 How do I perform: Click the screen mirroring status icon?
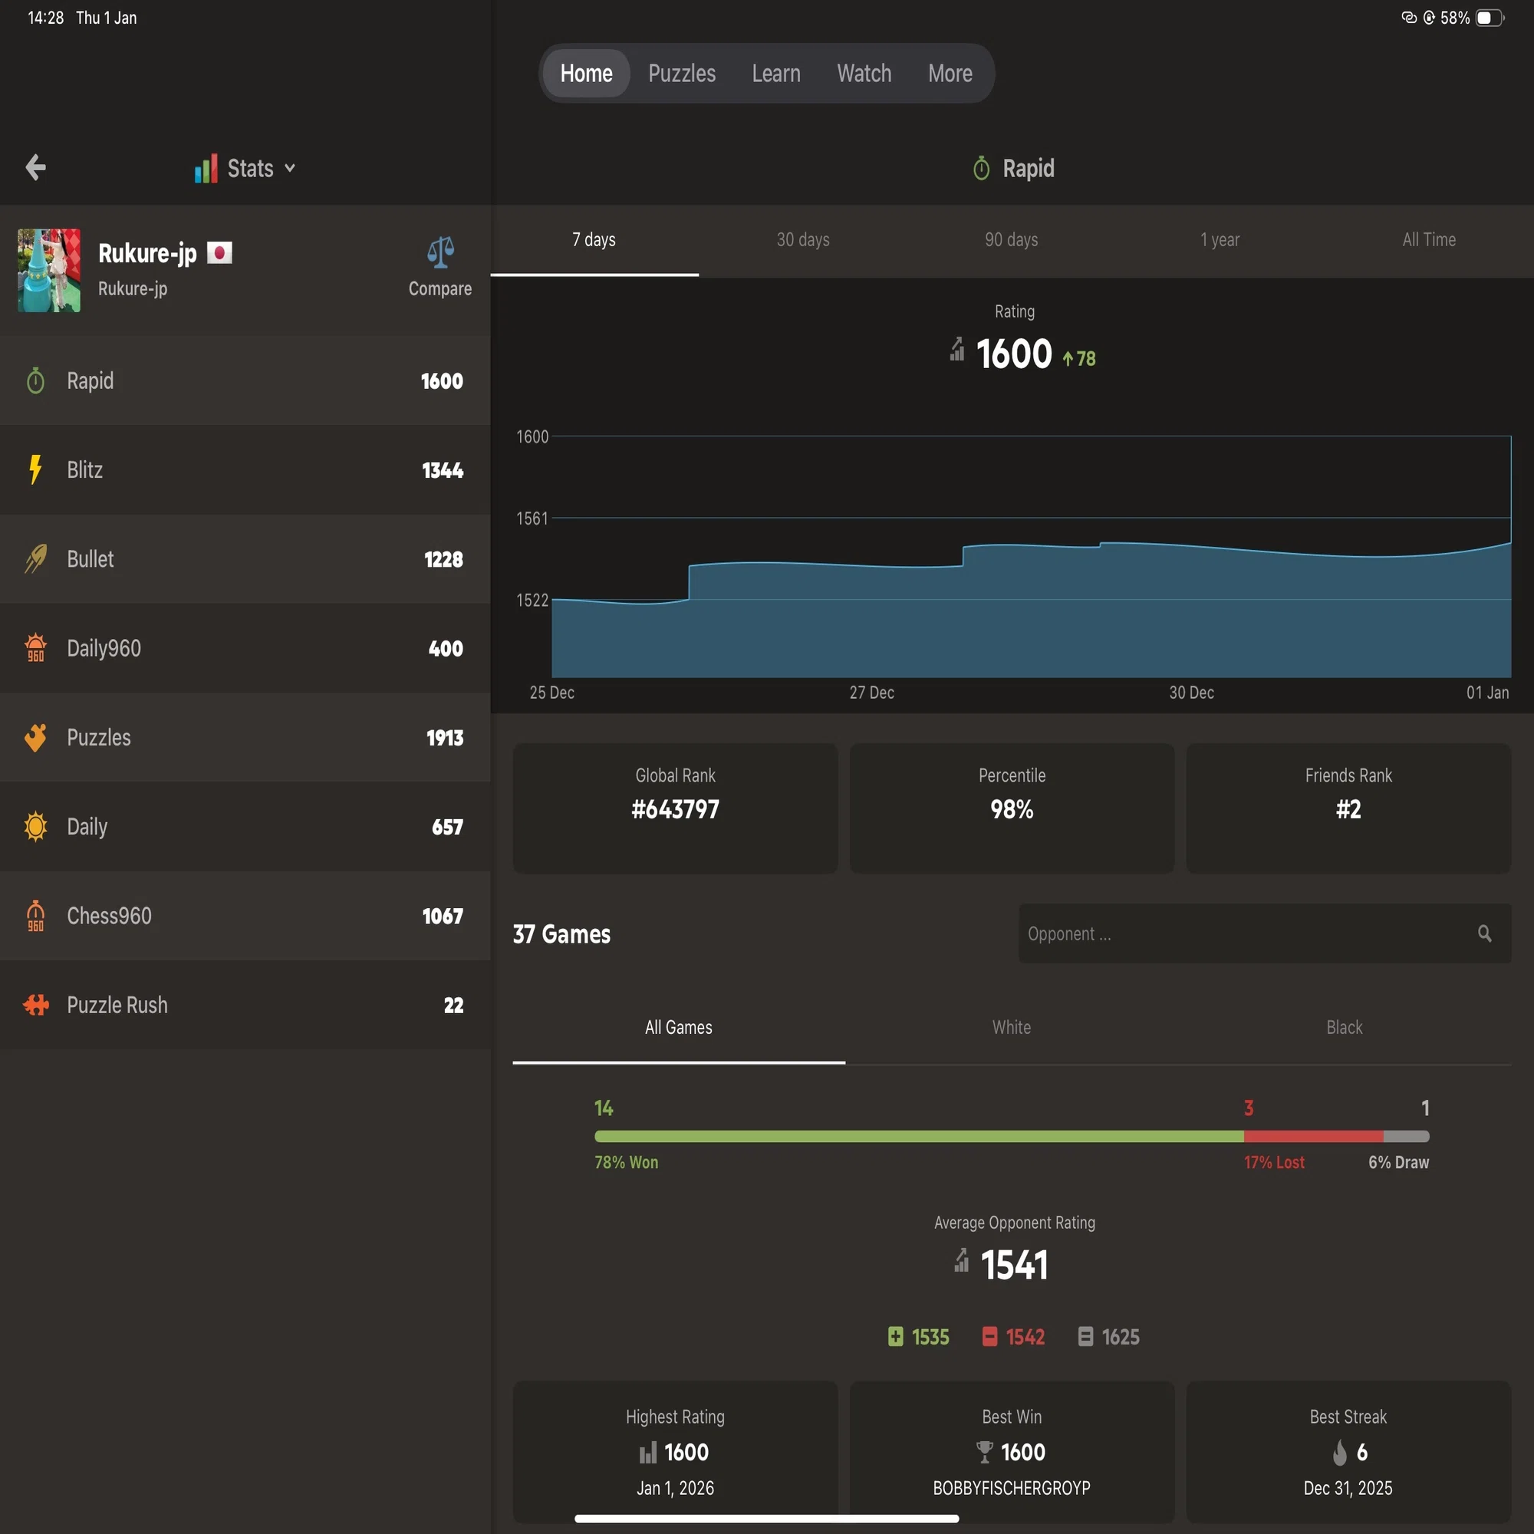coord(1409,18)
